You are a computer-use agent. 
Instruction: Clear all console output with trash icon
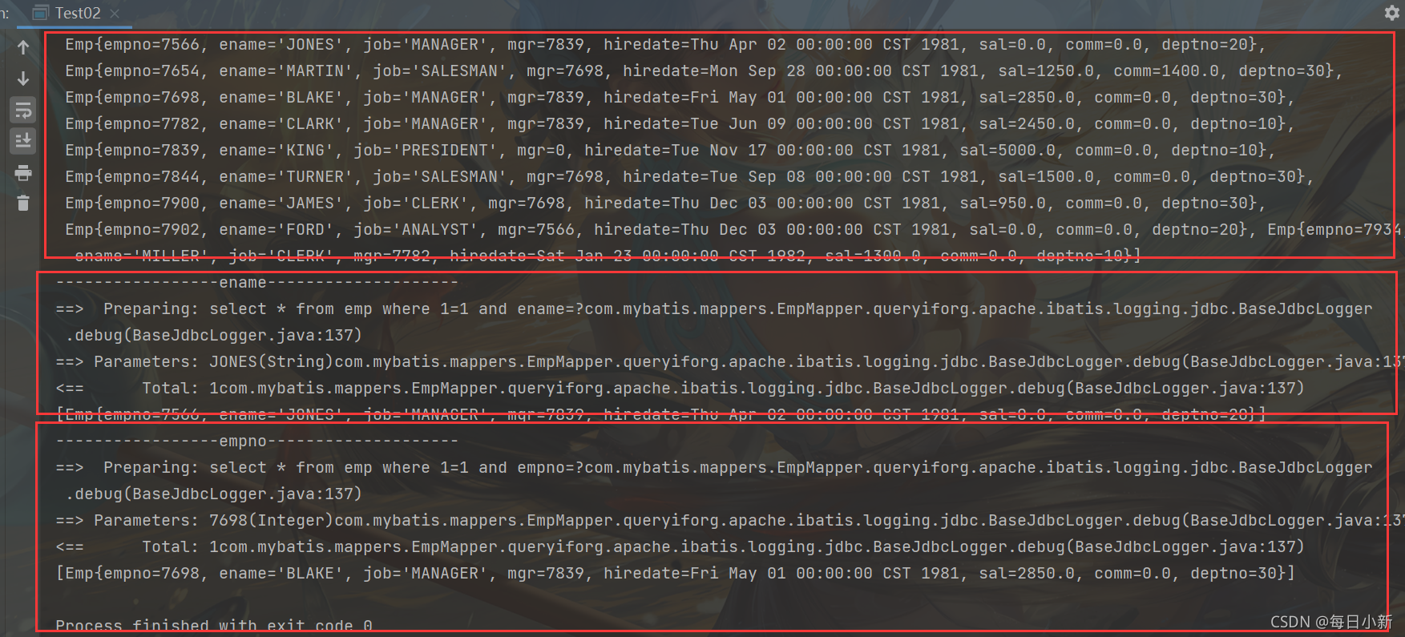(x=23, y=204)
